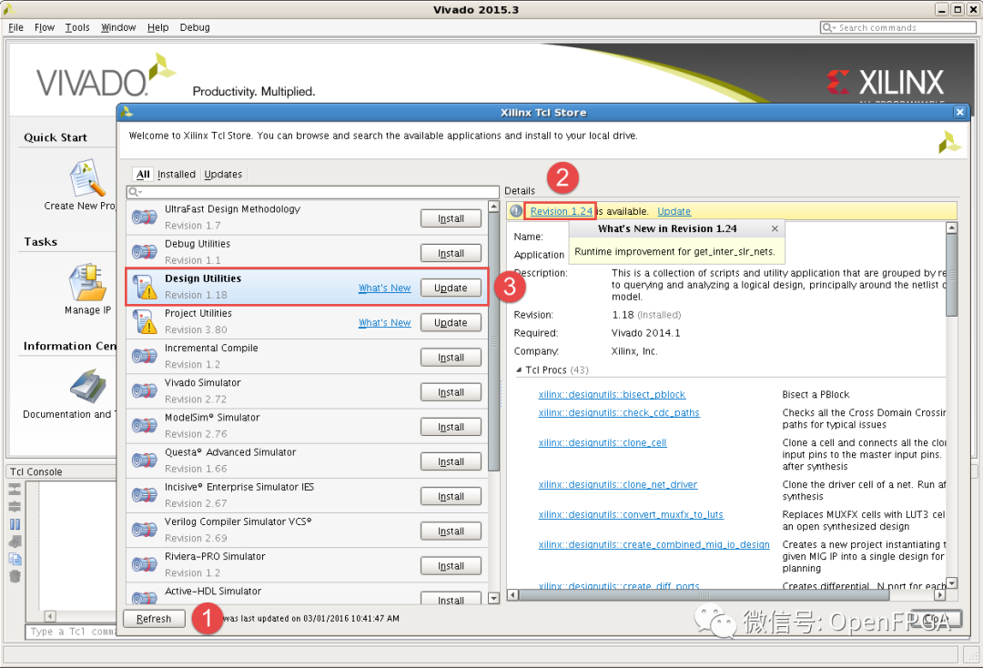Image resolution: width=983 pixels, height=668 pixels.
Task: Click the Tcl Console copy icon
Action: [15, 559]
